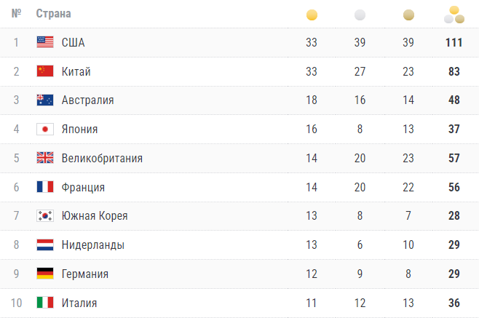Open the США country link
Screen dimensions: 479x318
[x=73, y=42]
